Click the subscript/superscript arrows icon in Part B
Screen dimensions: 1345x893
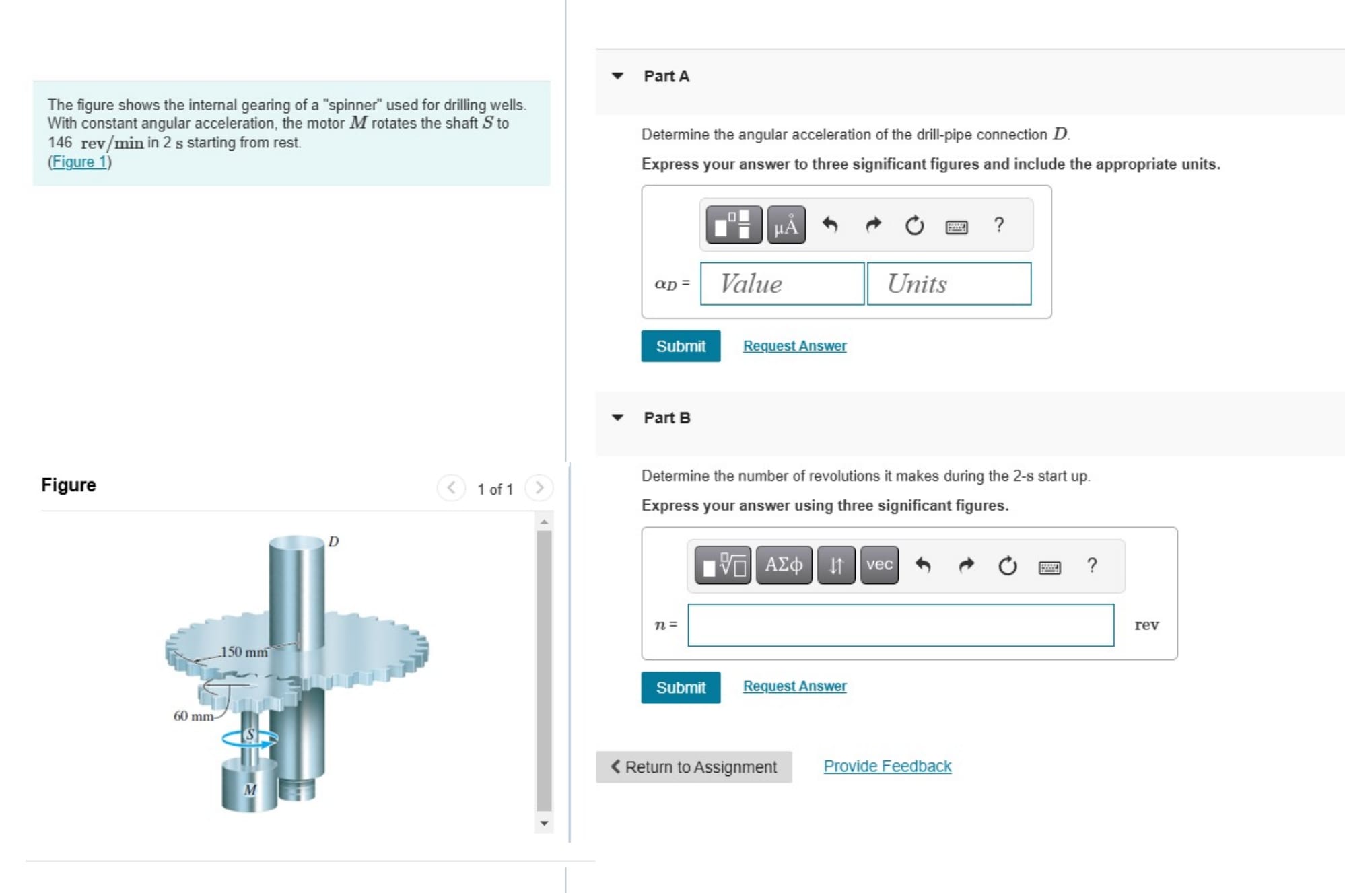[x=835, y=565]
